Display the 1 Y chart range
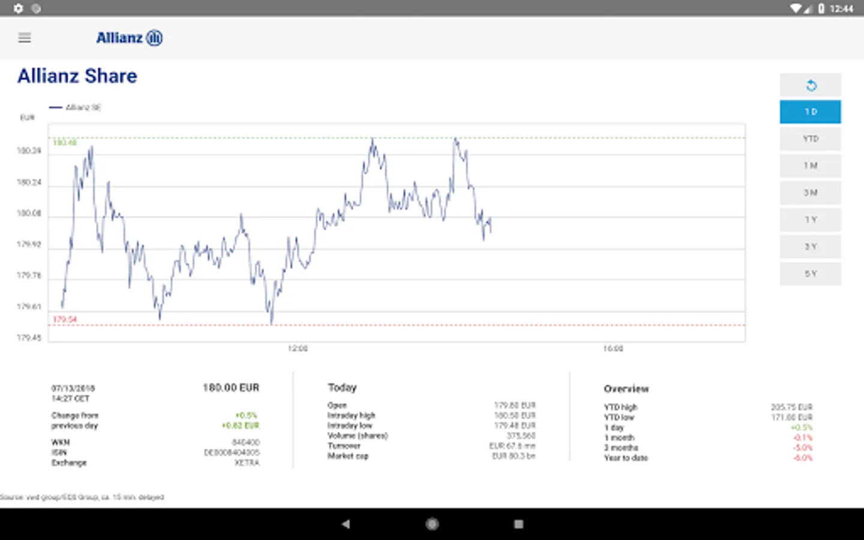Viewport: 864px width, 540px height. (811, 220)
